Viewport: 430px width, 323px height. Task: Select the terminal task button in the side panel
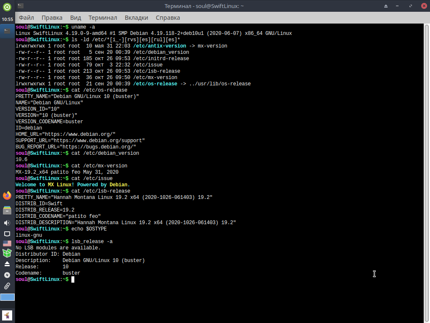point(8,31)
